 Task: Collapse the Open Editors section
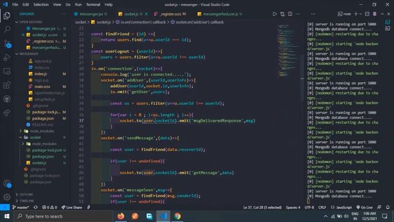click(29, 22)
